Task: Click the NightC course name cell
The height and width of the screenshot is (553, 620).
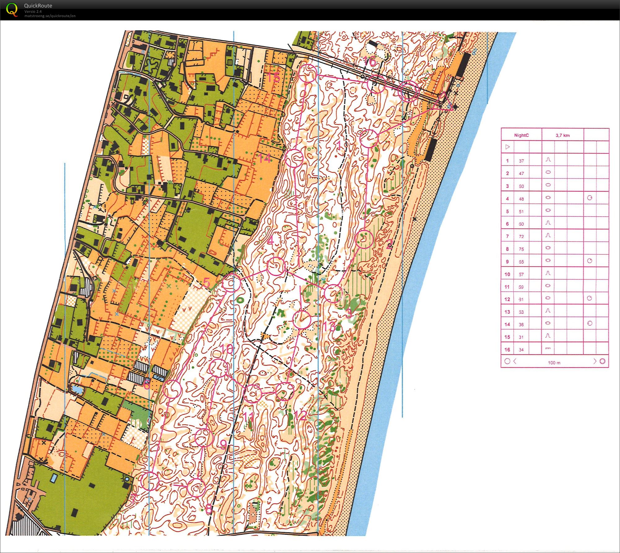Action: (522, 135)
